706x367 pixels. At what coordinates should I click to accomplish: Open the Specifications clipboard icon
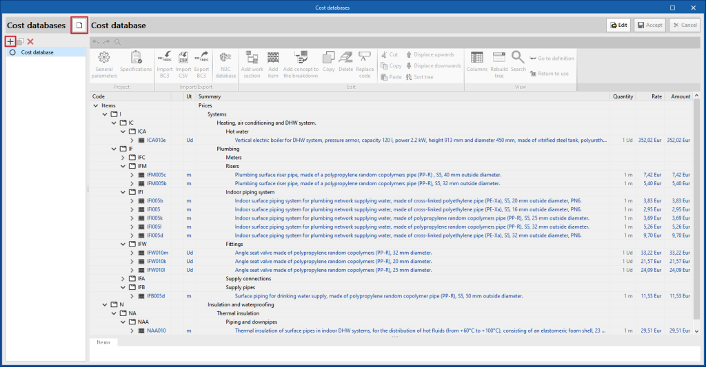[x=136, y=59]
